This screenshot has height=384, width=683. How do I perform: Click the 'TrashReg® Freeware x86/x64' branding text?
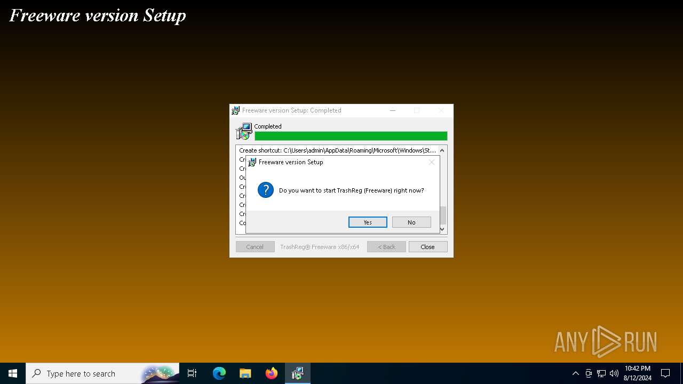(x=320, y=247)
